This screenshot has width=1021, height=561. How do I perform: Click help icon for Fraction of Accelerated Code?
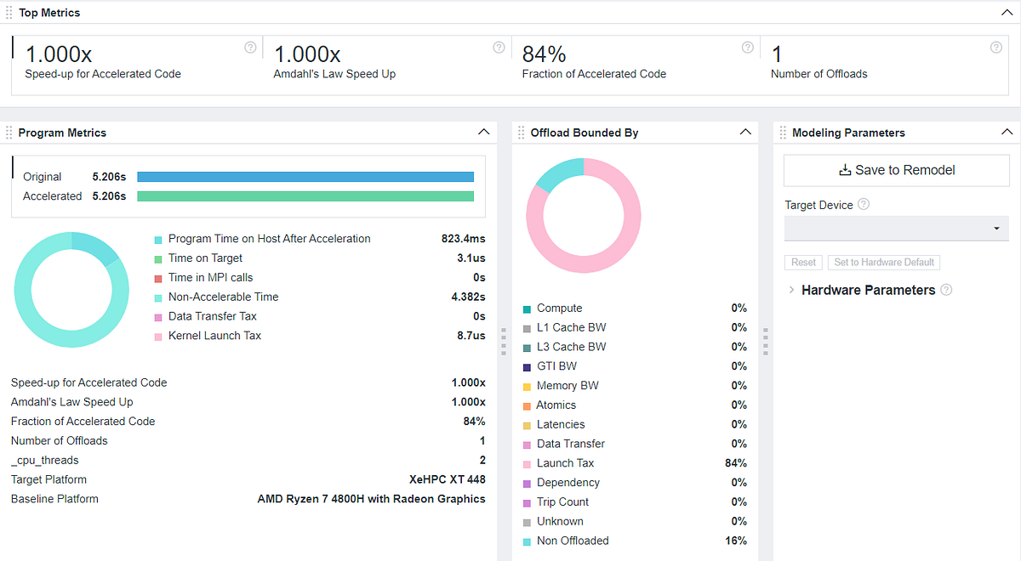(748, 48)
